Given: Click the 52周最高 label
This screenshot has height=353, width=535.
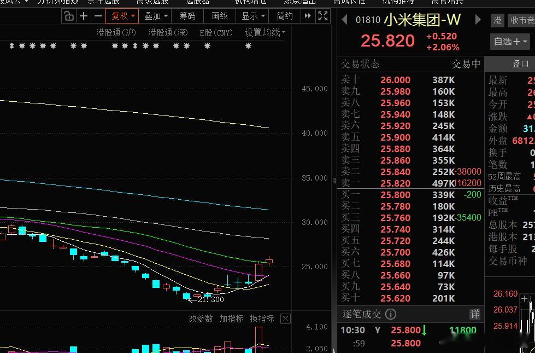Looking at the screenshot, I should 504,177.
